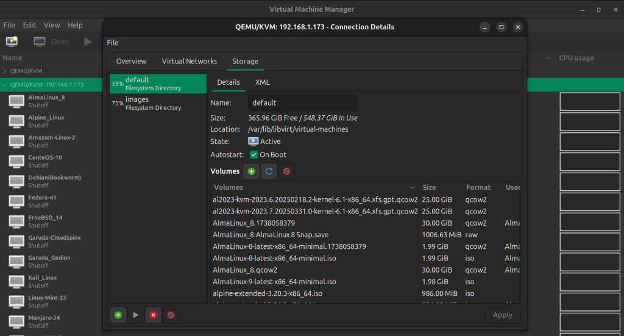Expand the QEMU/KVM connection row
Image resolution: width=624 pixels, height=336 pixels.
click(x=5, y=71)
